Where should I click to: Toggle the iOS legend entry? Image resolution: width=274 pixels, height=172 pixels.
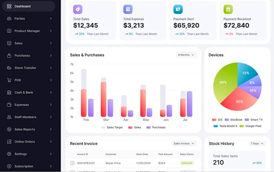click(217, 120)
